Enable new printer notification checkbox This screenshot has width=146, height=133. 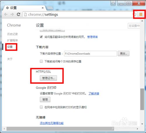pyautogui.click(x=41, y=107)
